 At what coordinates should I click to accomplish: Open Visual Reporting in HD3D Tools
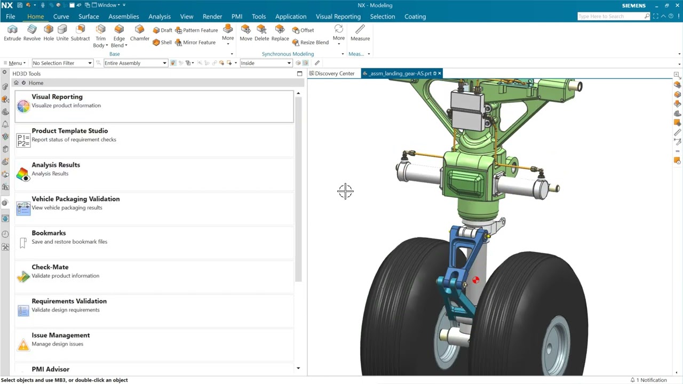pos(154,106)
